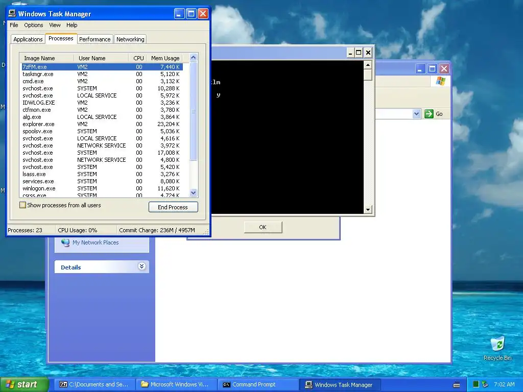523x392 pixels.
Task: Click the End Process button
Action: [173, 207]
